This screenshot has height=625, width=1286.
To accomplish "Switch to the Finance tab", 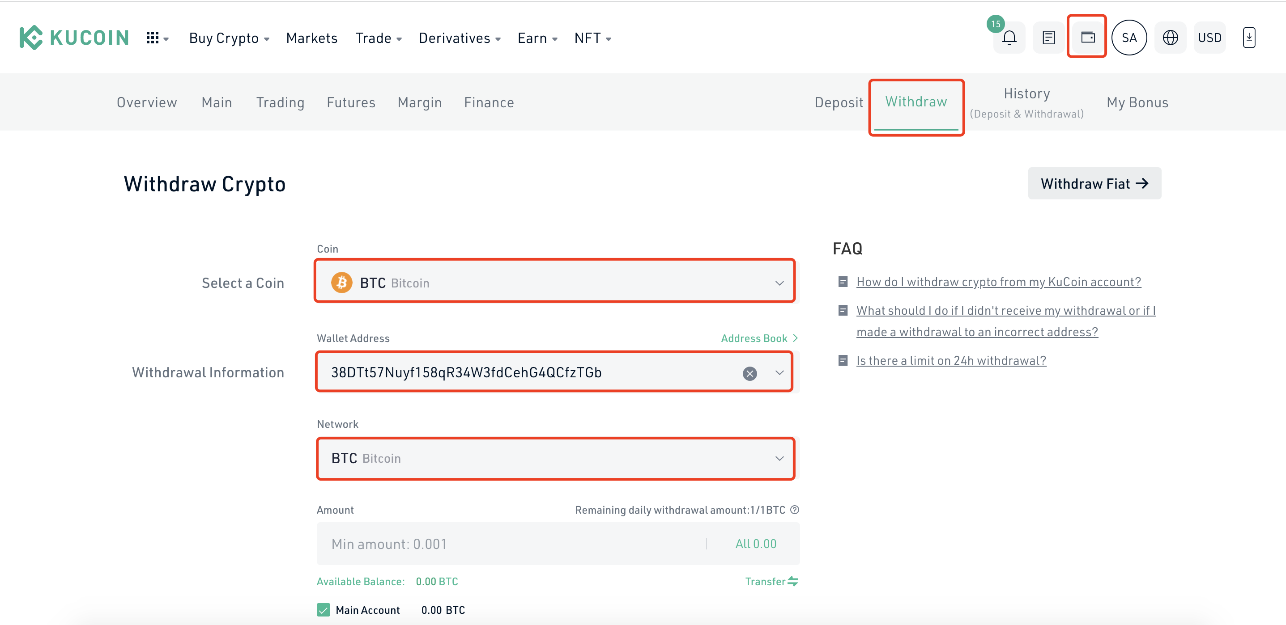I will tap(489, 102).
